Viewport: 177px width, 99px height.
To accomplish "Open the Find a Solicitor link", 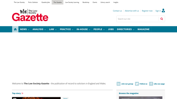I will coord(33,2).
